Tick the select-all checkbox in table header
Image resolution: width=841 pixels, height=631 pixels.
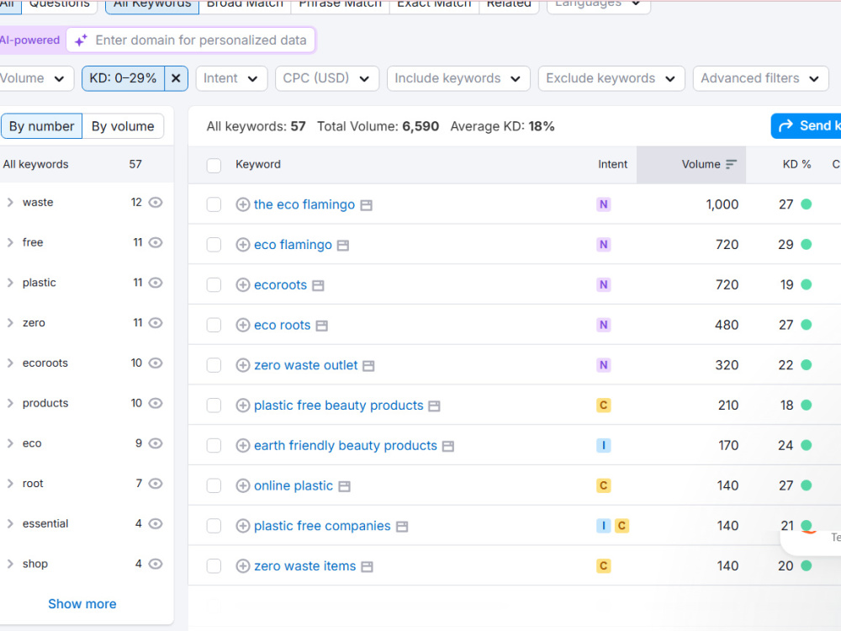[214, 165]
